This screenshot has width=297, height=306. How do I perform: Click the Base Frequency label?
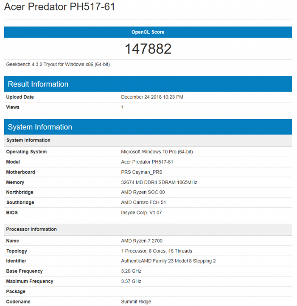coord(24,271)
